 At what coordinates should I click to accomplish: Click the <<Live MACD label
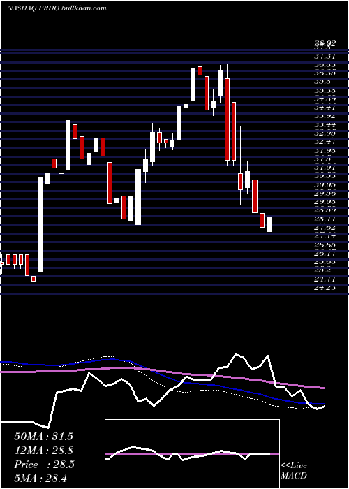(x=294, y=471)
